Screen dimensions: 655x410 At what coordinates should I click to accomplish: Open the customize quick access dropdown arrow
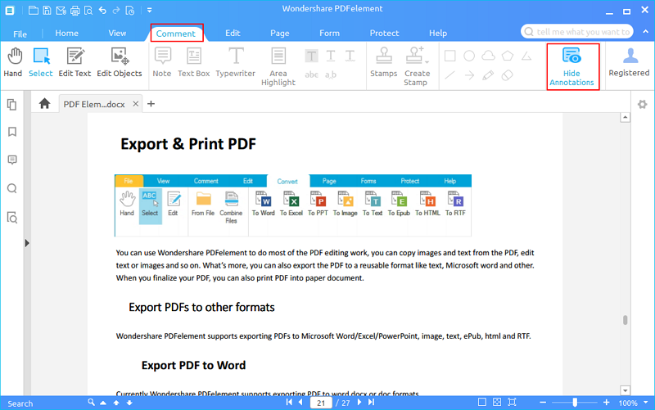(150, 11)
